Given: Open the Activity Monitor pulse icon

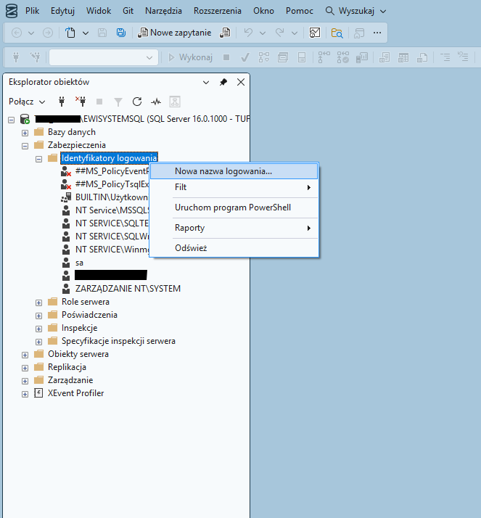Looking at the screenshot, I should [155, 102].
